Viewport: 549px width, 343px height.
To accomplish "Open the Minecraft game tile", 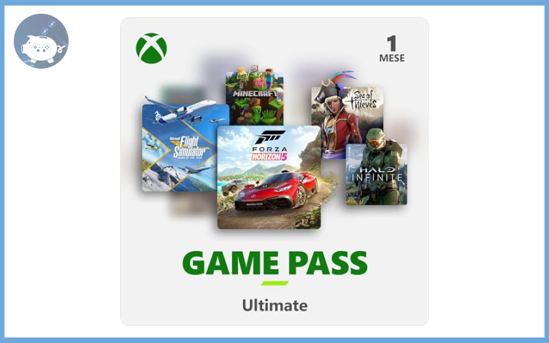I will (x=255, y=95).
